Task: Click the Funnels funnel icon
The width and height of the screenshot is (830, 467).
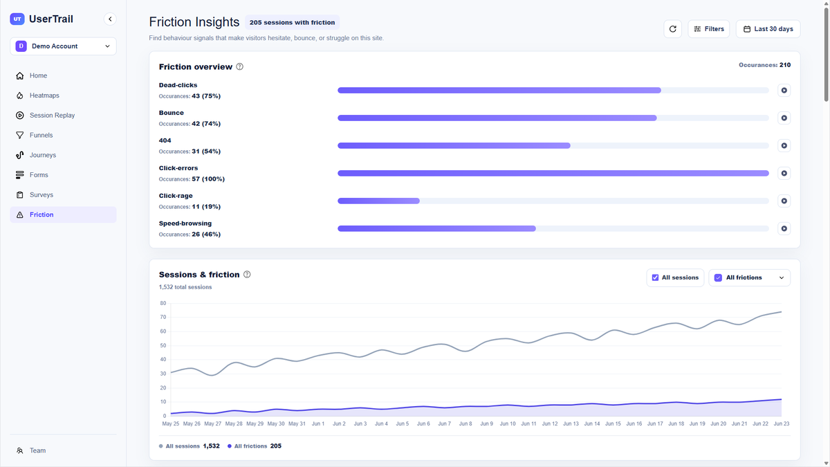Action: (x=20, y=135)
